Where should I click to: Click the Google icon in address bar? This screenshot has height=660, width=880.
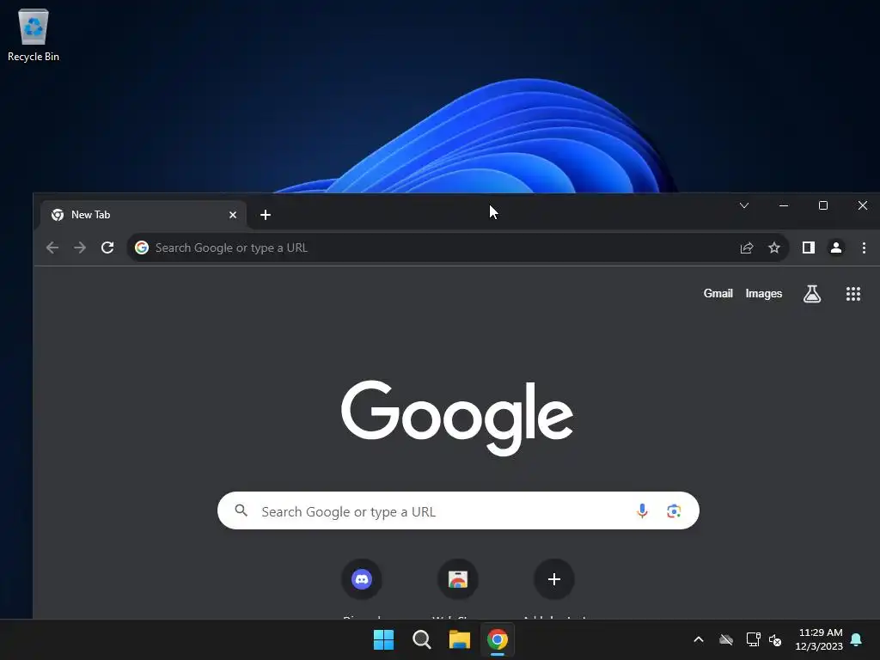tap(142, 247)
